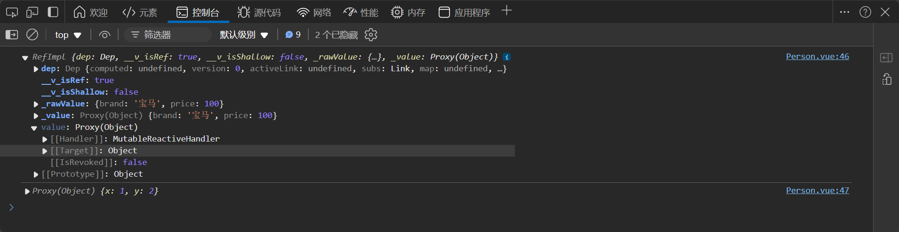Open the 默认级别 log level dropdown
This screenshot has width=899, height=232.
[244, 35]
